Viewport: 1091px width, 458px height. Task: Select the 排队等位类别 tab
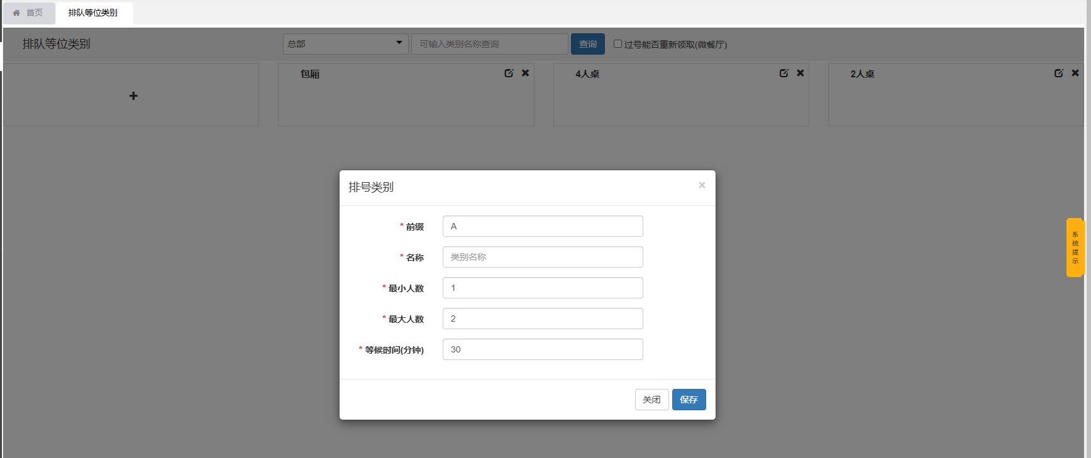93,13
